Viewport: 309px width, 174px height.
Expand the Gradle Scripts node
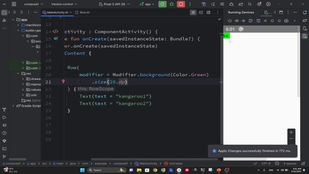pos(14,106)
